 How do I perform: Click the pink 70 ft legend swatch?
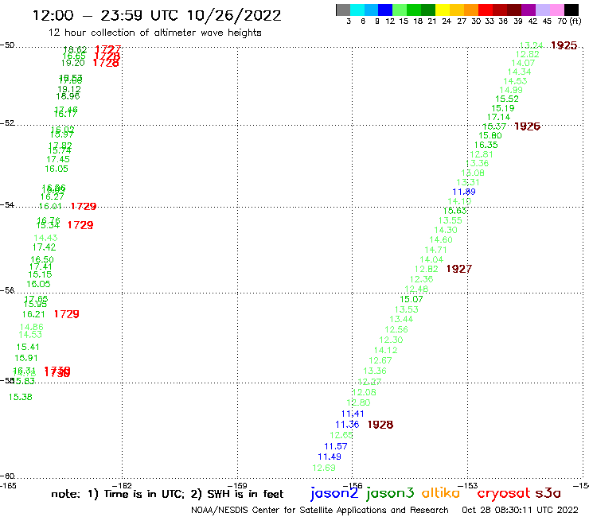556,10
